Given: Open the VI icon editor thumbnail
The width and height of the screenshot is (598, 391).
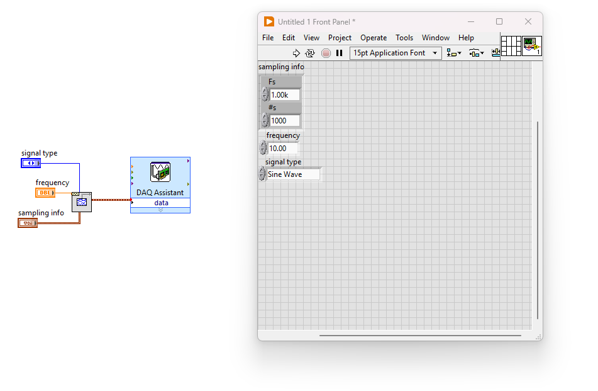Looking at the screenshot, I should pyautogui.click(x=532, y=46).
